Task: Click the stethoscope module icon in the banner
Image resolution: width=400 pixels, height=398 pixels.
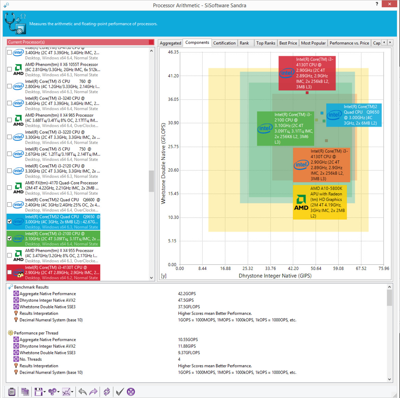Action: click(15, 24)
